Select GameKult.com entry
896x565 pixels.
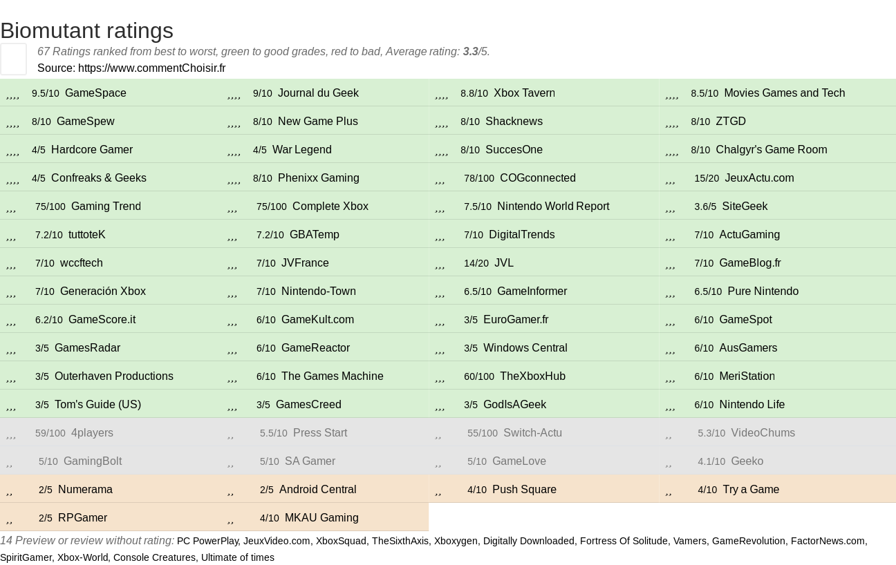point(317,319)
